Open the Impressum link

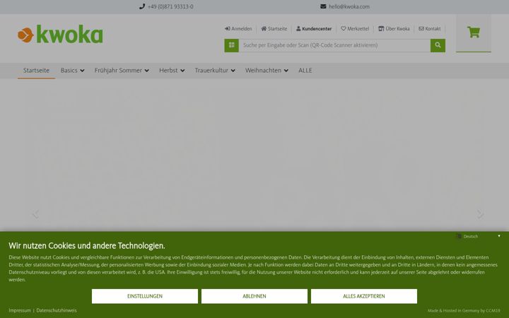point(20,310)
